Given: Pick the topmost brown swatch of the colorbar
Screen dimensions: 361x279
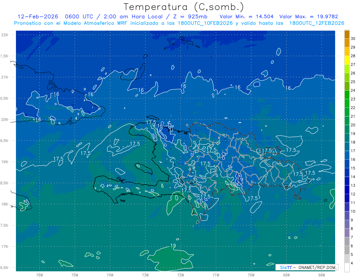Looking at the screenshot, I should pos(347,34).
